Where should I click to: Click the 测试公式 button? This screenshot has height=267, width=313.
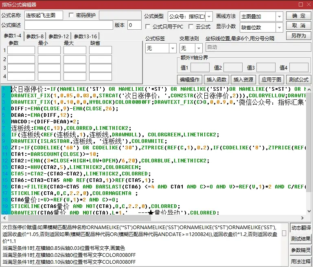(299, 79)
